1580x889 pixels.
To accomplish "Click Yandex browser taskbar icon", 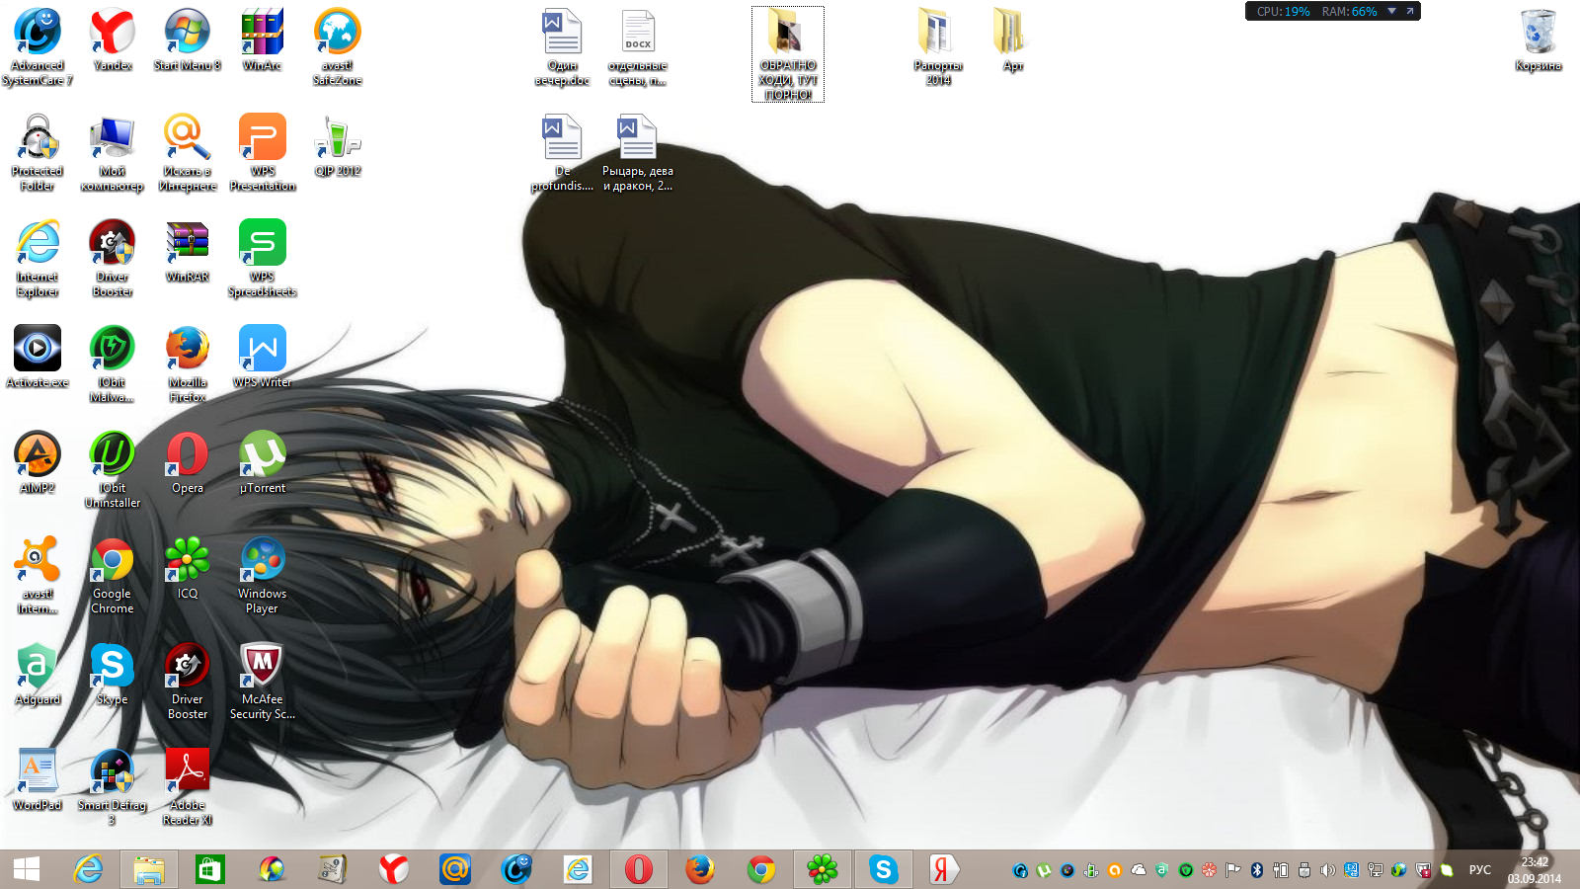I will [x=394, y=869].
